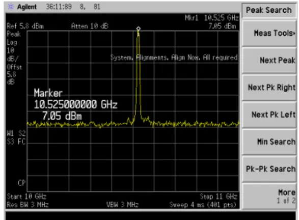The height and width of the screenshot is (220, 299).
Task: Select the Stop 11 GHz annotation
Action: point(219,197)
